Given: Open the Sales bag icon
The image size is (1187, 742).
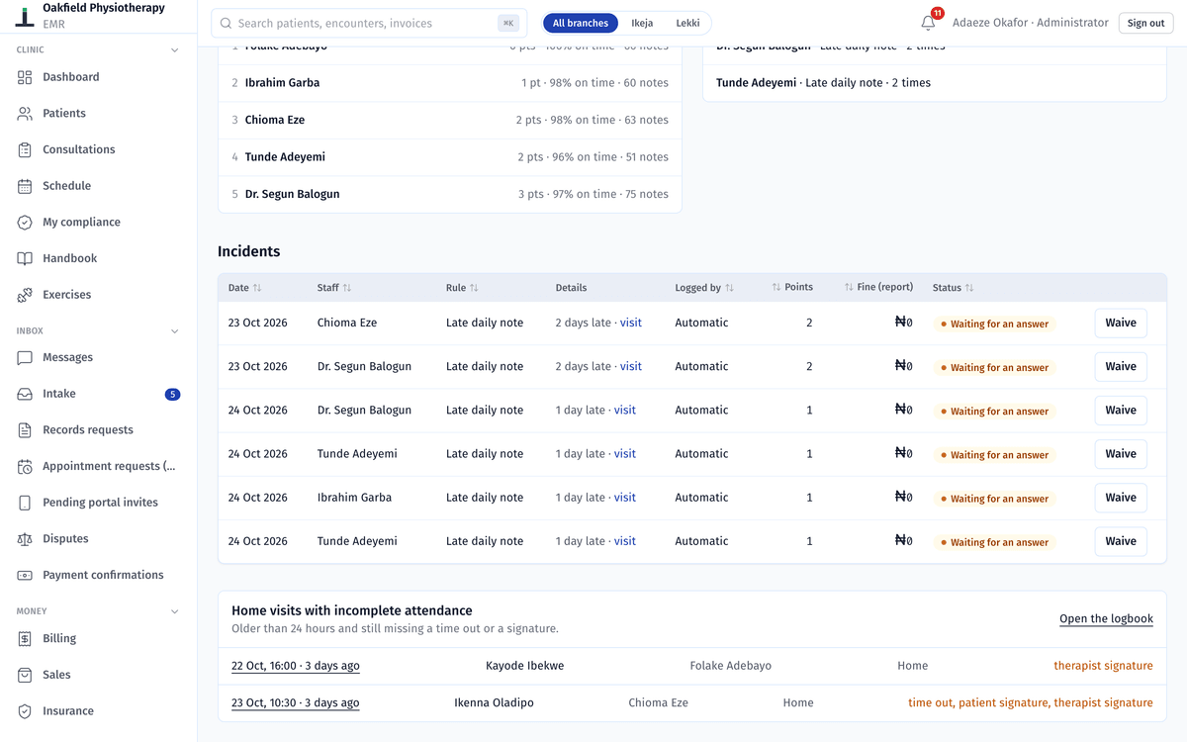Looking at the screenshot, I should [25, 675].
